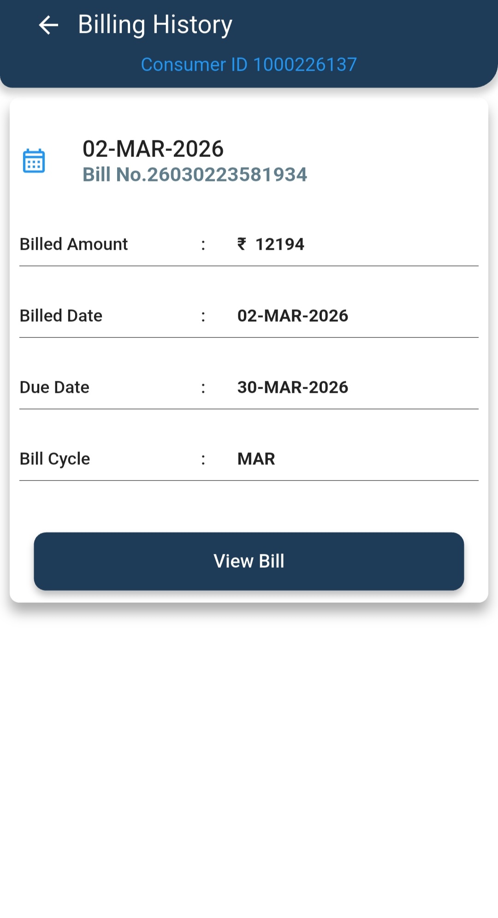Tap the Billing History title

pos(155,25)
